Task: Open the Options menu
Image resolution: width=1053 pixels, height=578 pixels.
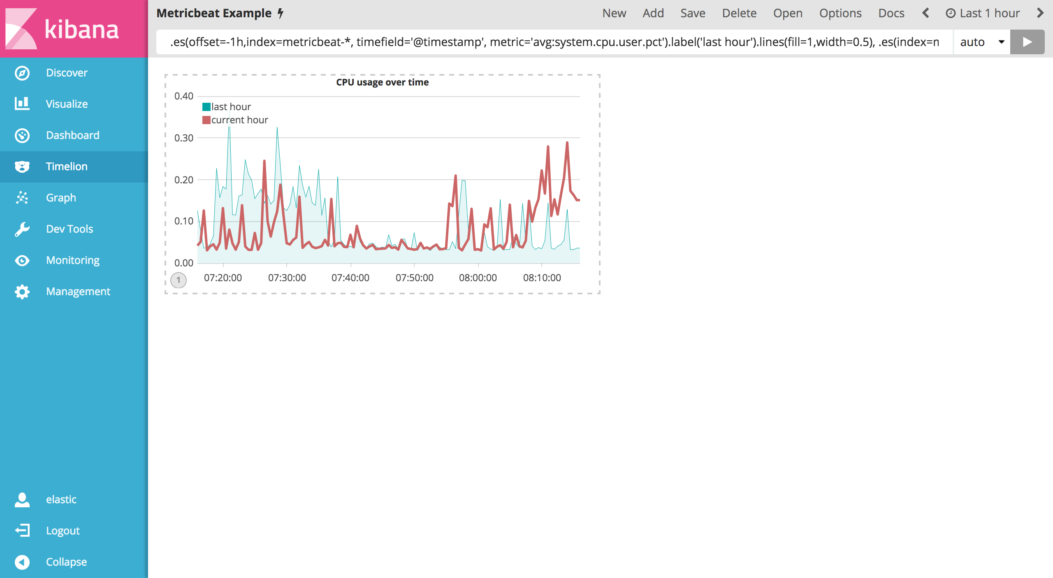Action: tap(840, 13)
